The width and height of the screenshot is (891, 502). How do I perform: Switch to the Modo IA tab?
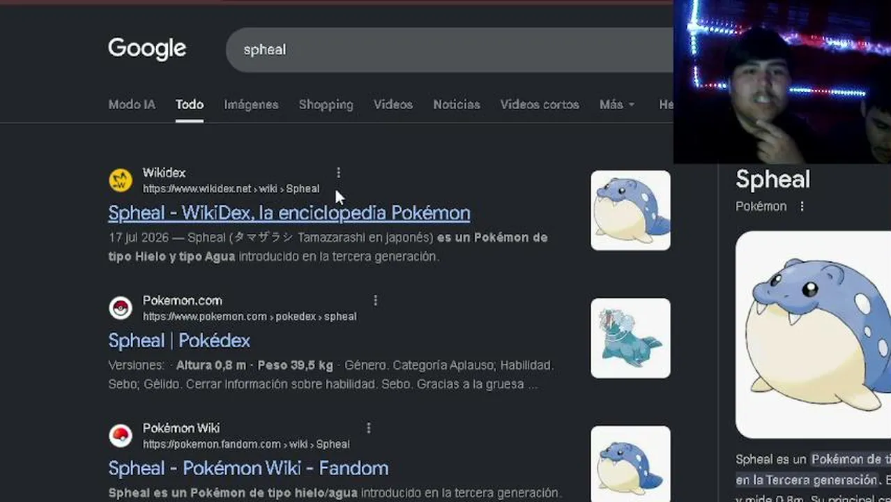(x=132, y=105)
